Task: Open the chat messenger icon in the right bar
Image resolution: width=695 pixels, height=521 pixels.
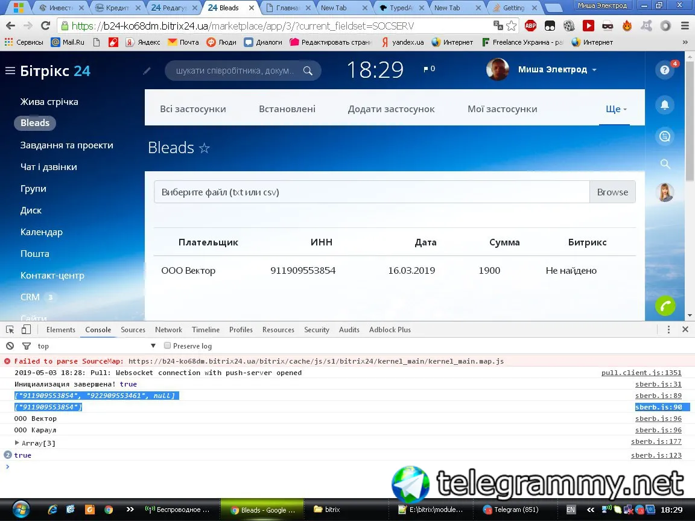Action: coord(664,136)
